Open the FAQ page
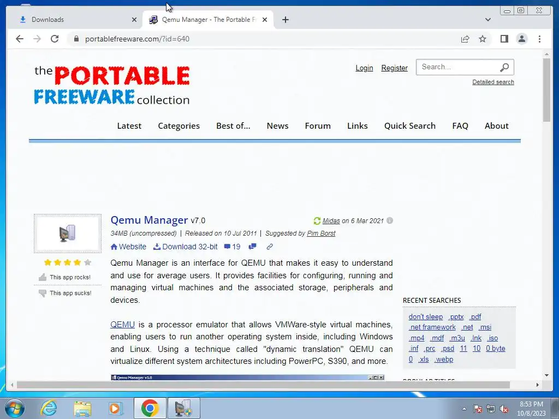The image size is (559, 419). tap(460, 126)
